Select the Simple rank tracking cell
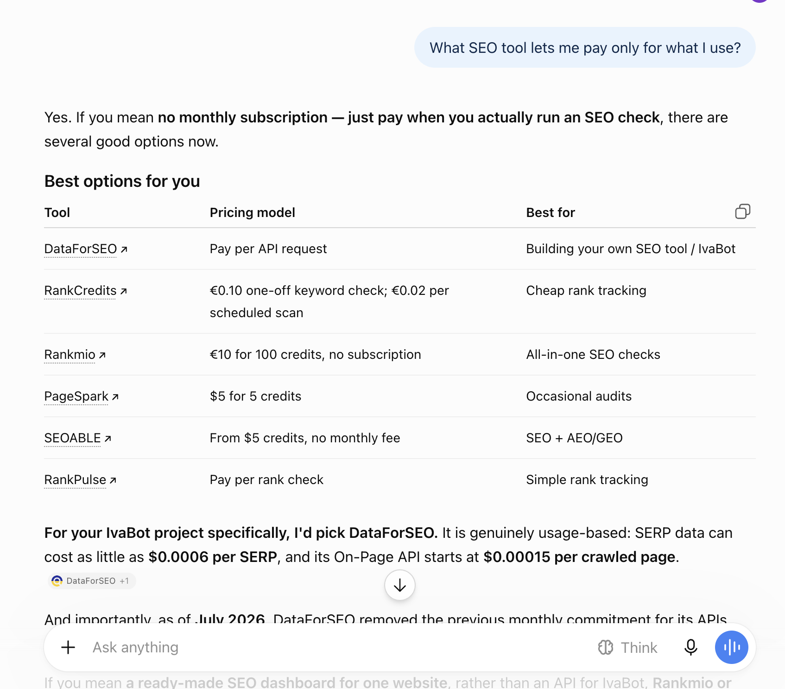The image size is (785, 689). click(x=587, y=480)
